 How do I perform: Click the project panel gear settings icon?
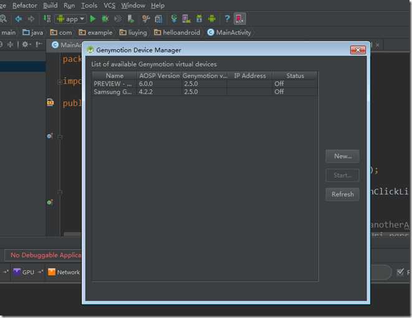tap(26, 45)
